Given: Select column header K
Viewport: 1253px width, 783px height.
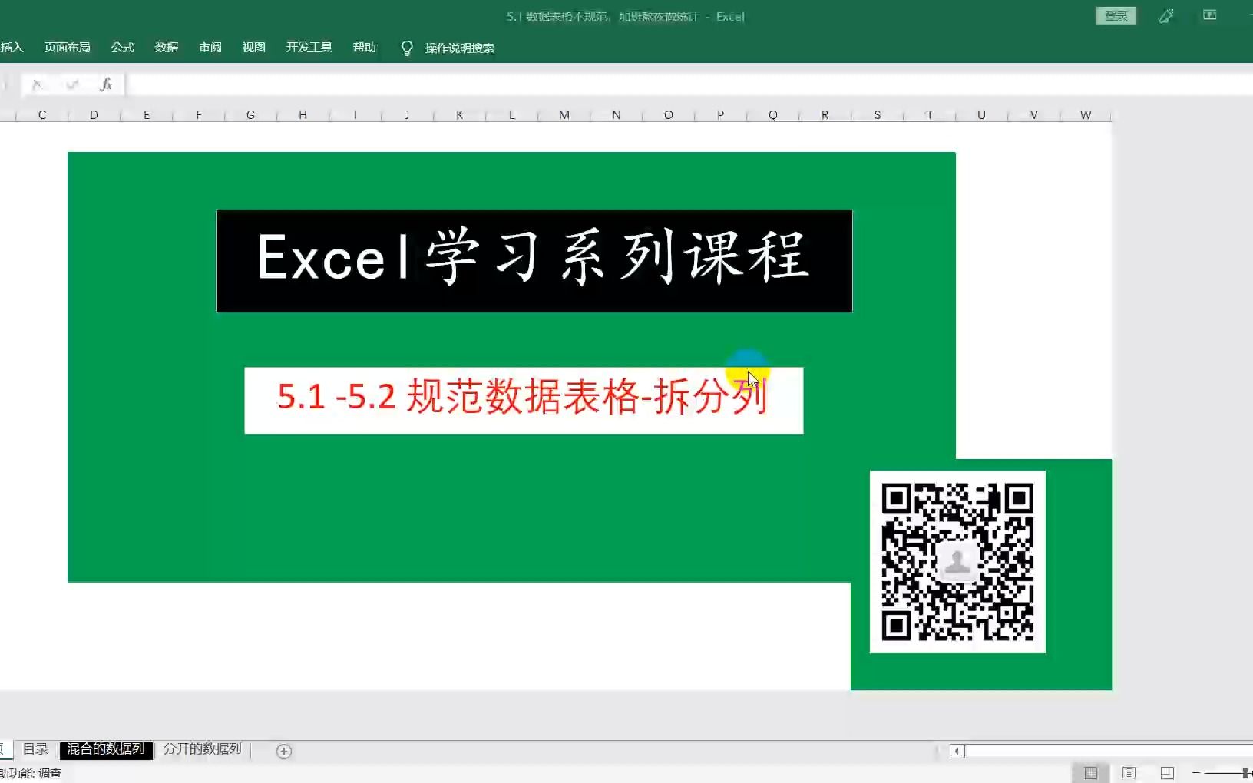Looking at the screenshot, I should click(459, 114).
